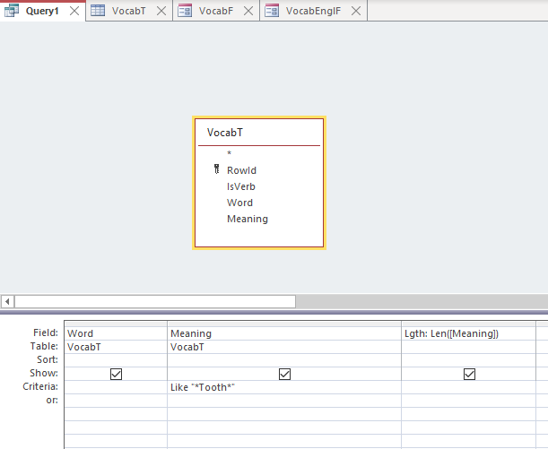Click the Field cell containing Word

(x=116, y=333)
